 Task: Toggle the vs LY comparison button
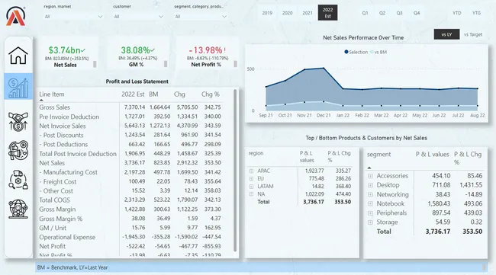(446, 34)
